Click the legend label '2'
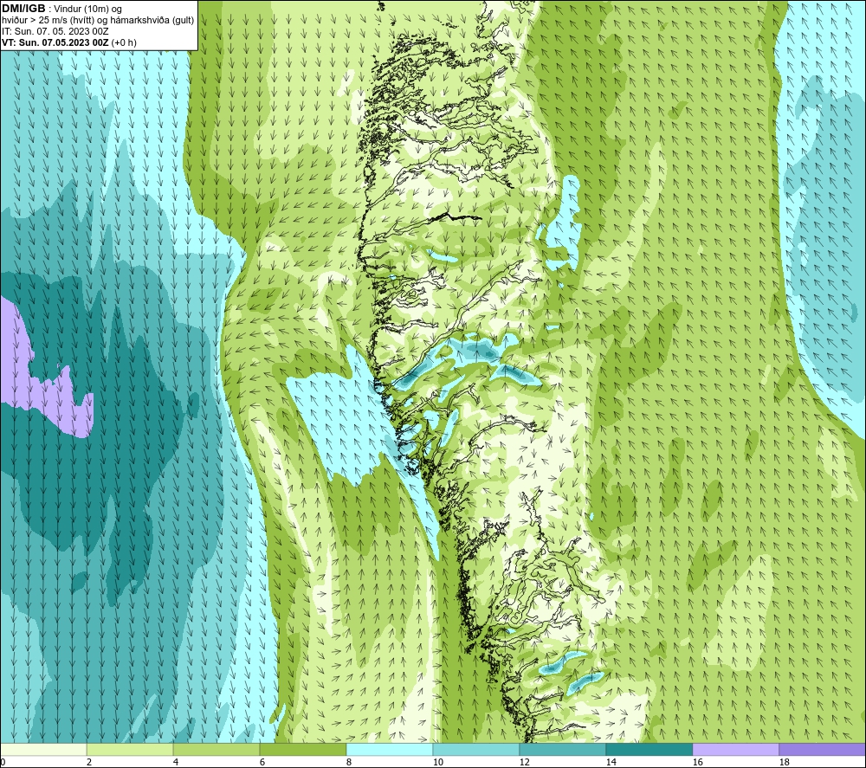Image resolution: width=866 pixels, height=768 pixels. (x=89, y=762)
